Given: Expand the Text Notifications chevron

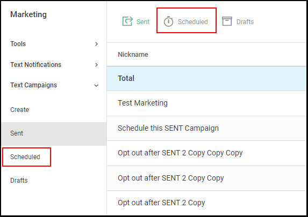Looking at the screenshot, I should (96, 65).
